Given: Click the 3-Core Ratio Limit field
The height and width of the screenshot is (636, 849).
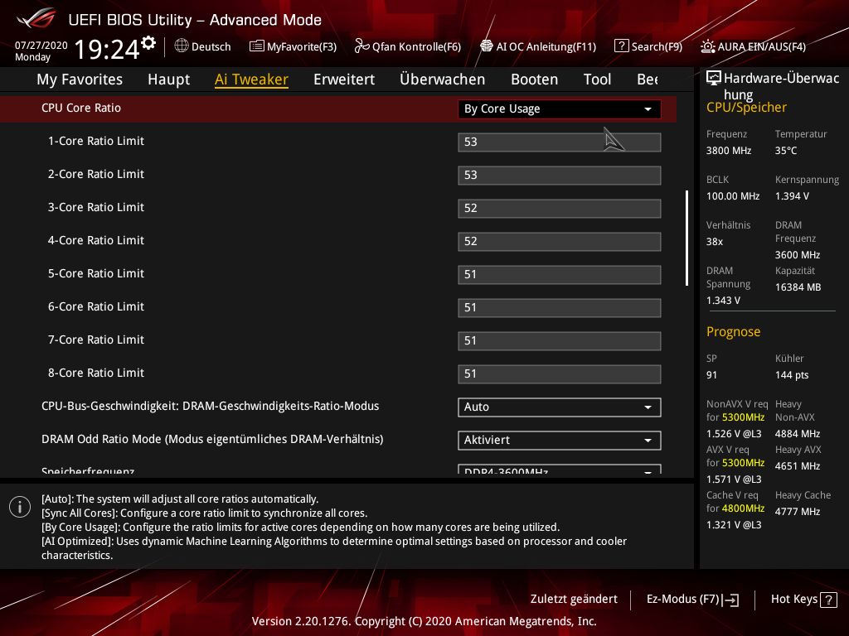Looking at the screenshot, I should click(x=560, y=208).
